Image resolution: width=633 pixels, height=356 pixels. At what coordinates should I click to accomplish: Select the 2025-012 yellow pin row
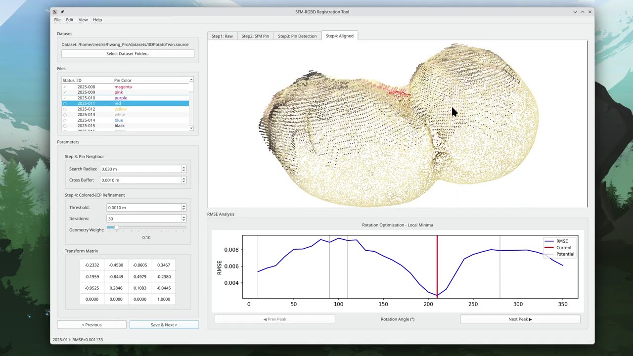pos(125,109)
